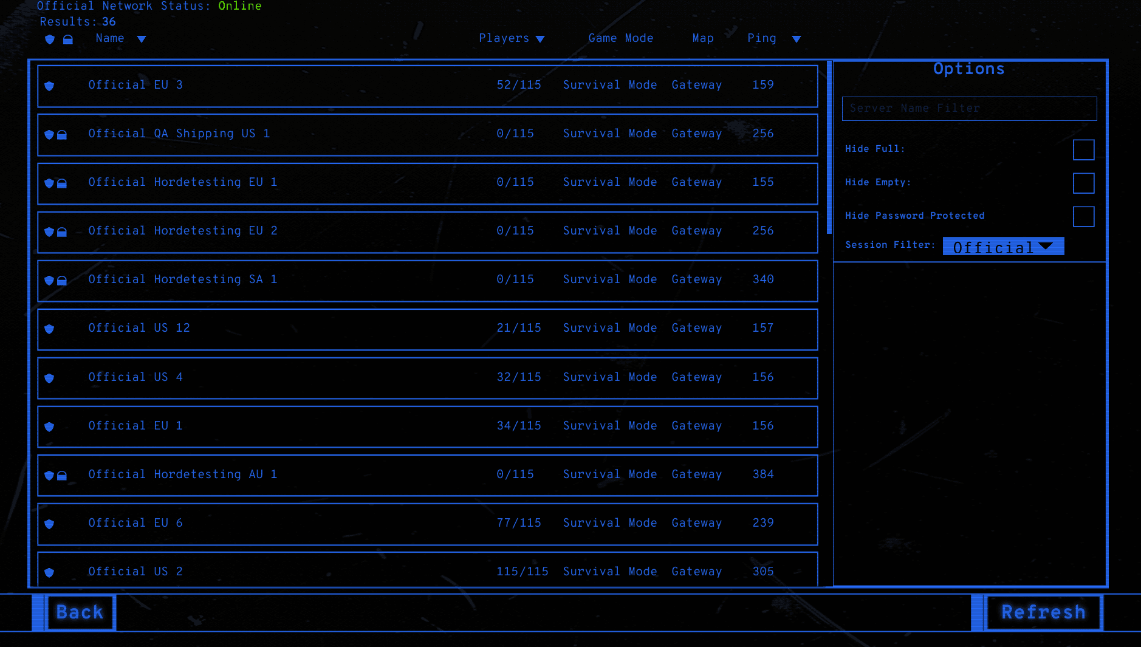Click the lock icon on Official Hordetesting AU 1
Screen dimensions: 1141x647
[64, 476]
